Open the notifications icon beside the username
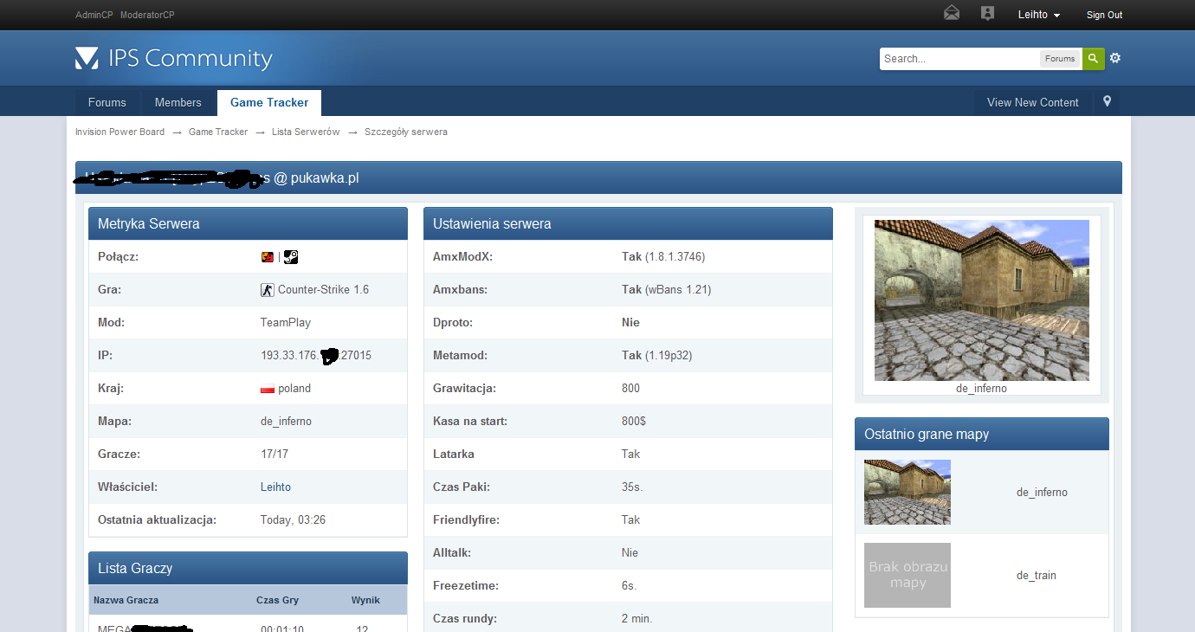 point(987,14)
